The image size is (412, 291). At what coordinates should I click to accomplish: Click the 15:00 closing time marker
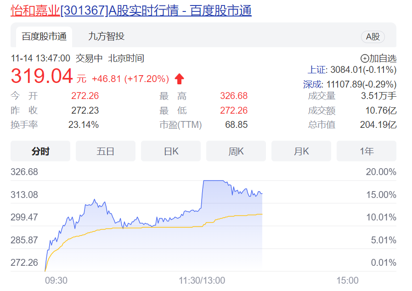[347, 280]
